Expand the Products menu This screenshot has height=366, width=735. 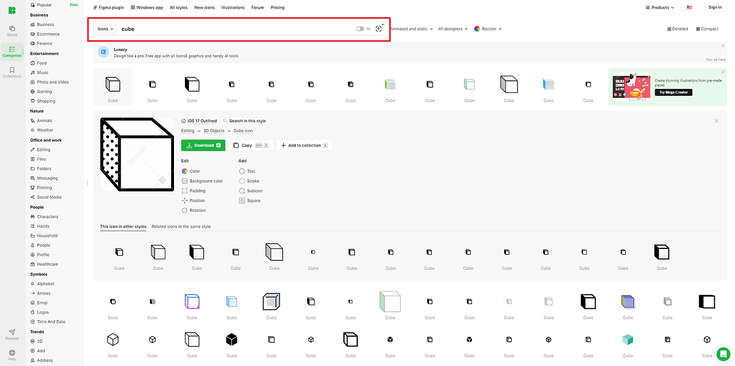(x=660, y=7)
